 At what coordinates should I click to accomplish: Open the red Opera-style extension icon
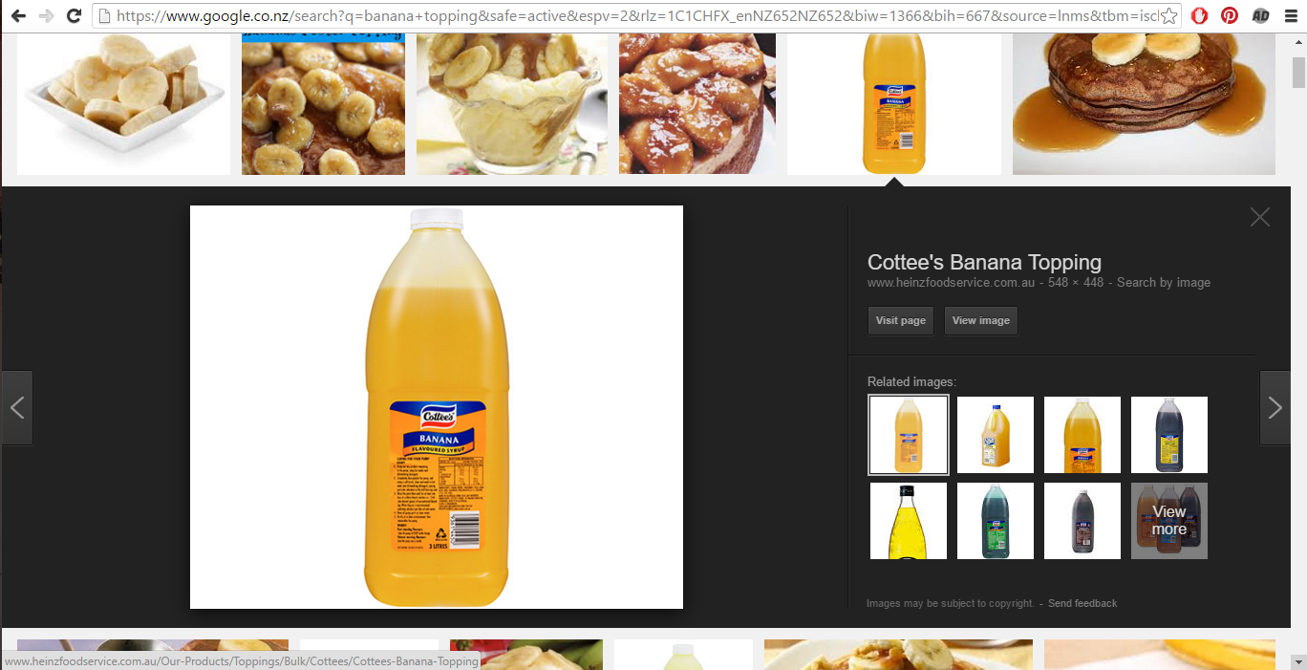pyautogui.click(x=1199, y=15)
